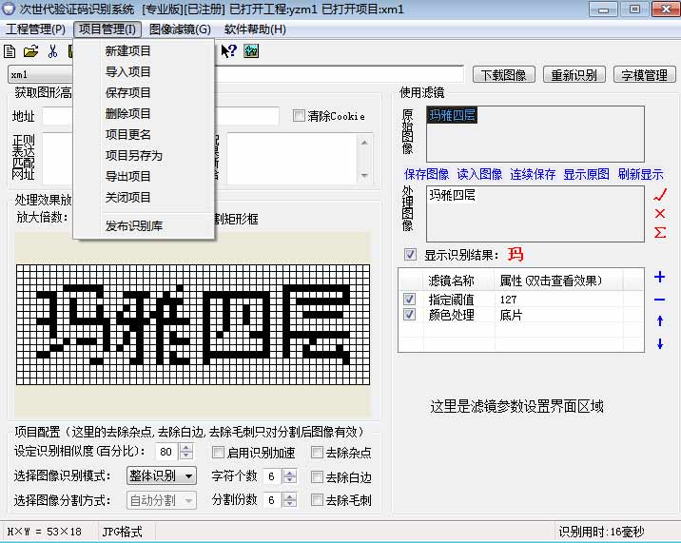This screenshot has height=543, width=681.
Task: Open the 自动分割 segmentation method dropdown
Action: pyautogui.click(x=162, y=499)
